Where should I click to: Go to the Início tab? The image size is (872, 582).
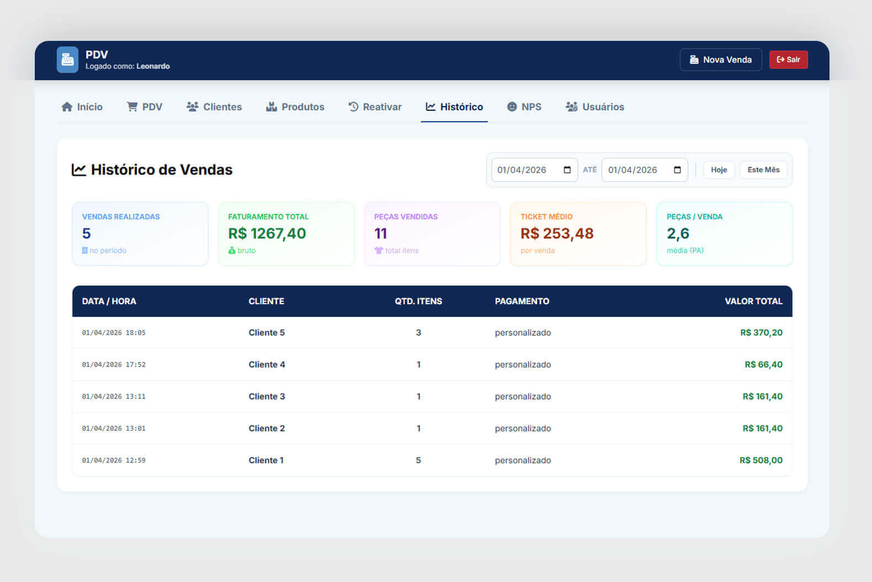tap(82, 107)
